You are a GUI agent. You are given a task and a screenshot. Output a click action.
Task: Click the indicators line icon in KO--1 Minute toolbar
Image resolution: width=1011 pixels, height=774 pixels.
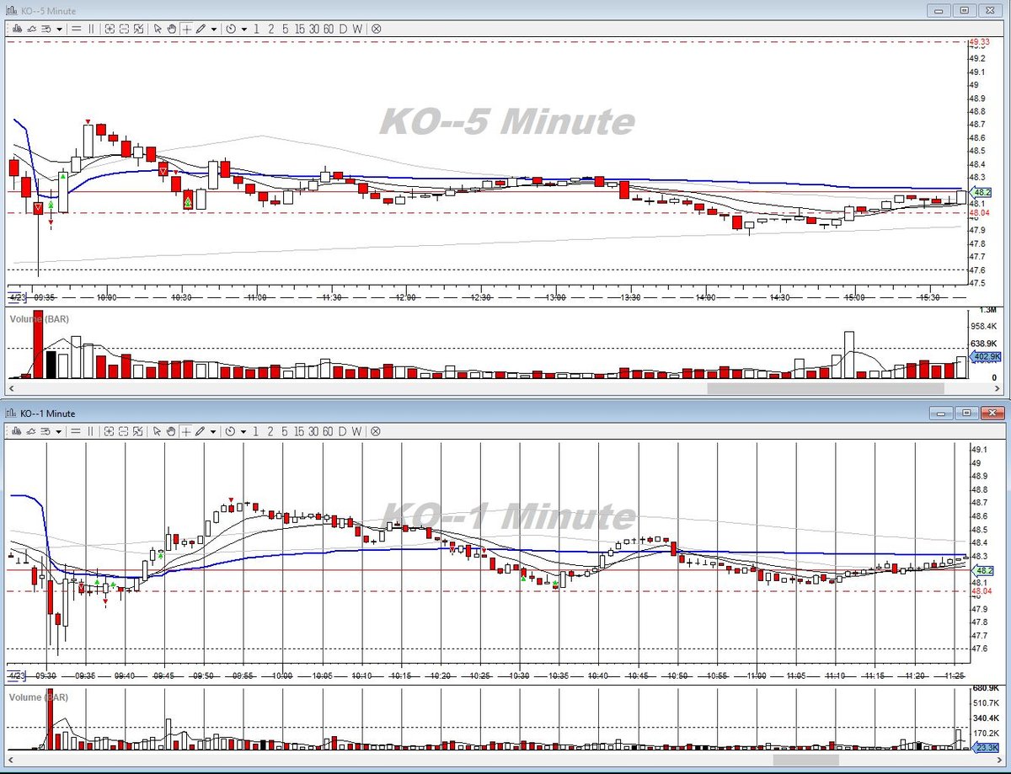click(31, 431)
